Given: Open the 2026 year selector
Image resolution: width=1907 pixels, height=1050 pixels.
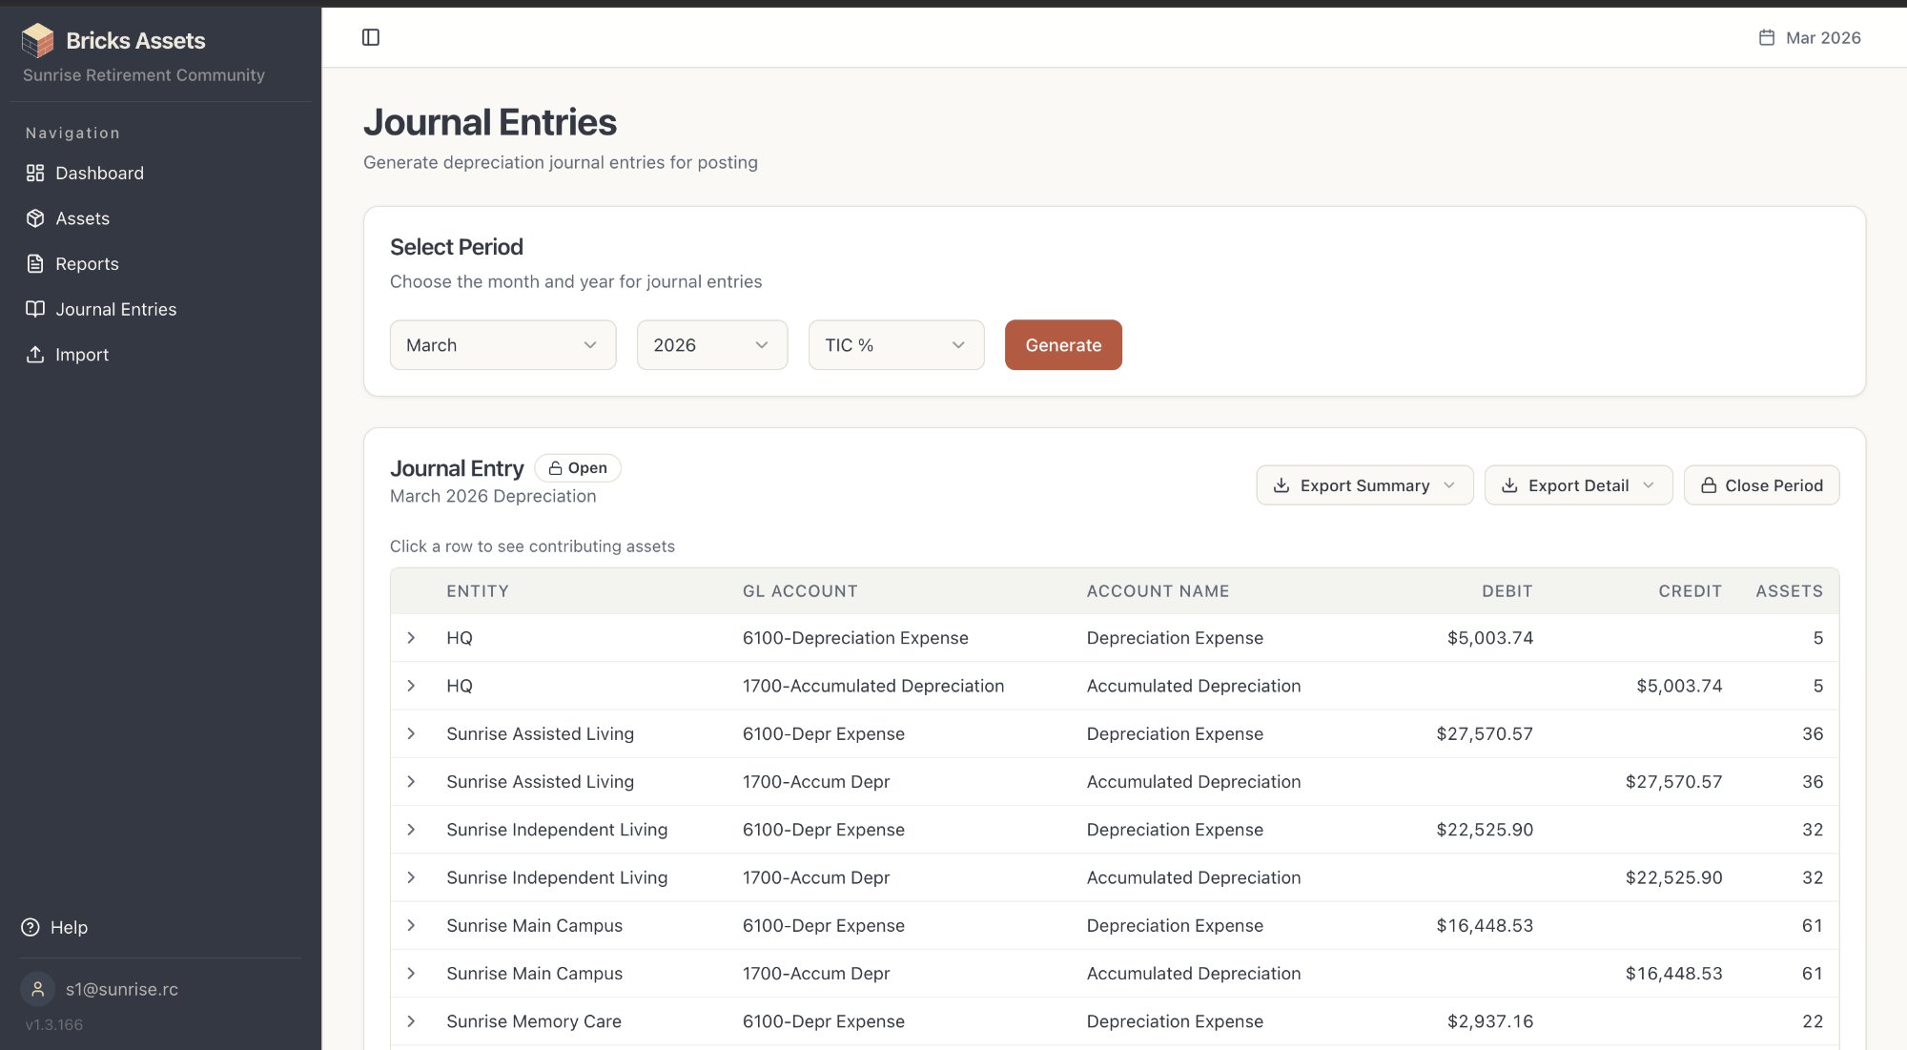Looking at the screenshot, I should pyautogui.click(x=711, y=344).
